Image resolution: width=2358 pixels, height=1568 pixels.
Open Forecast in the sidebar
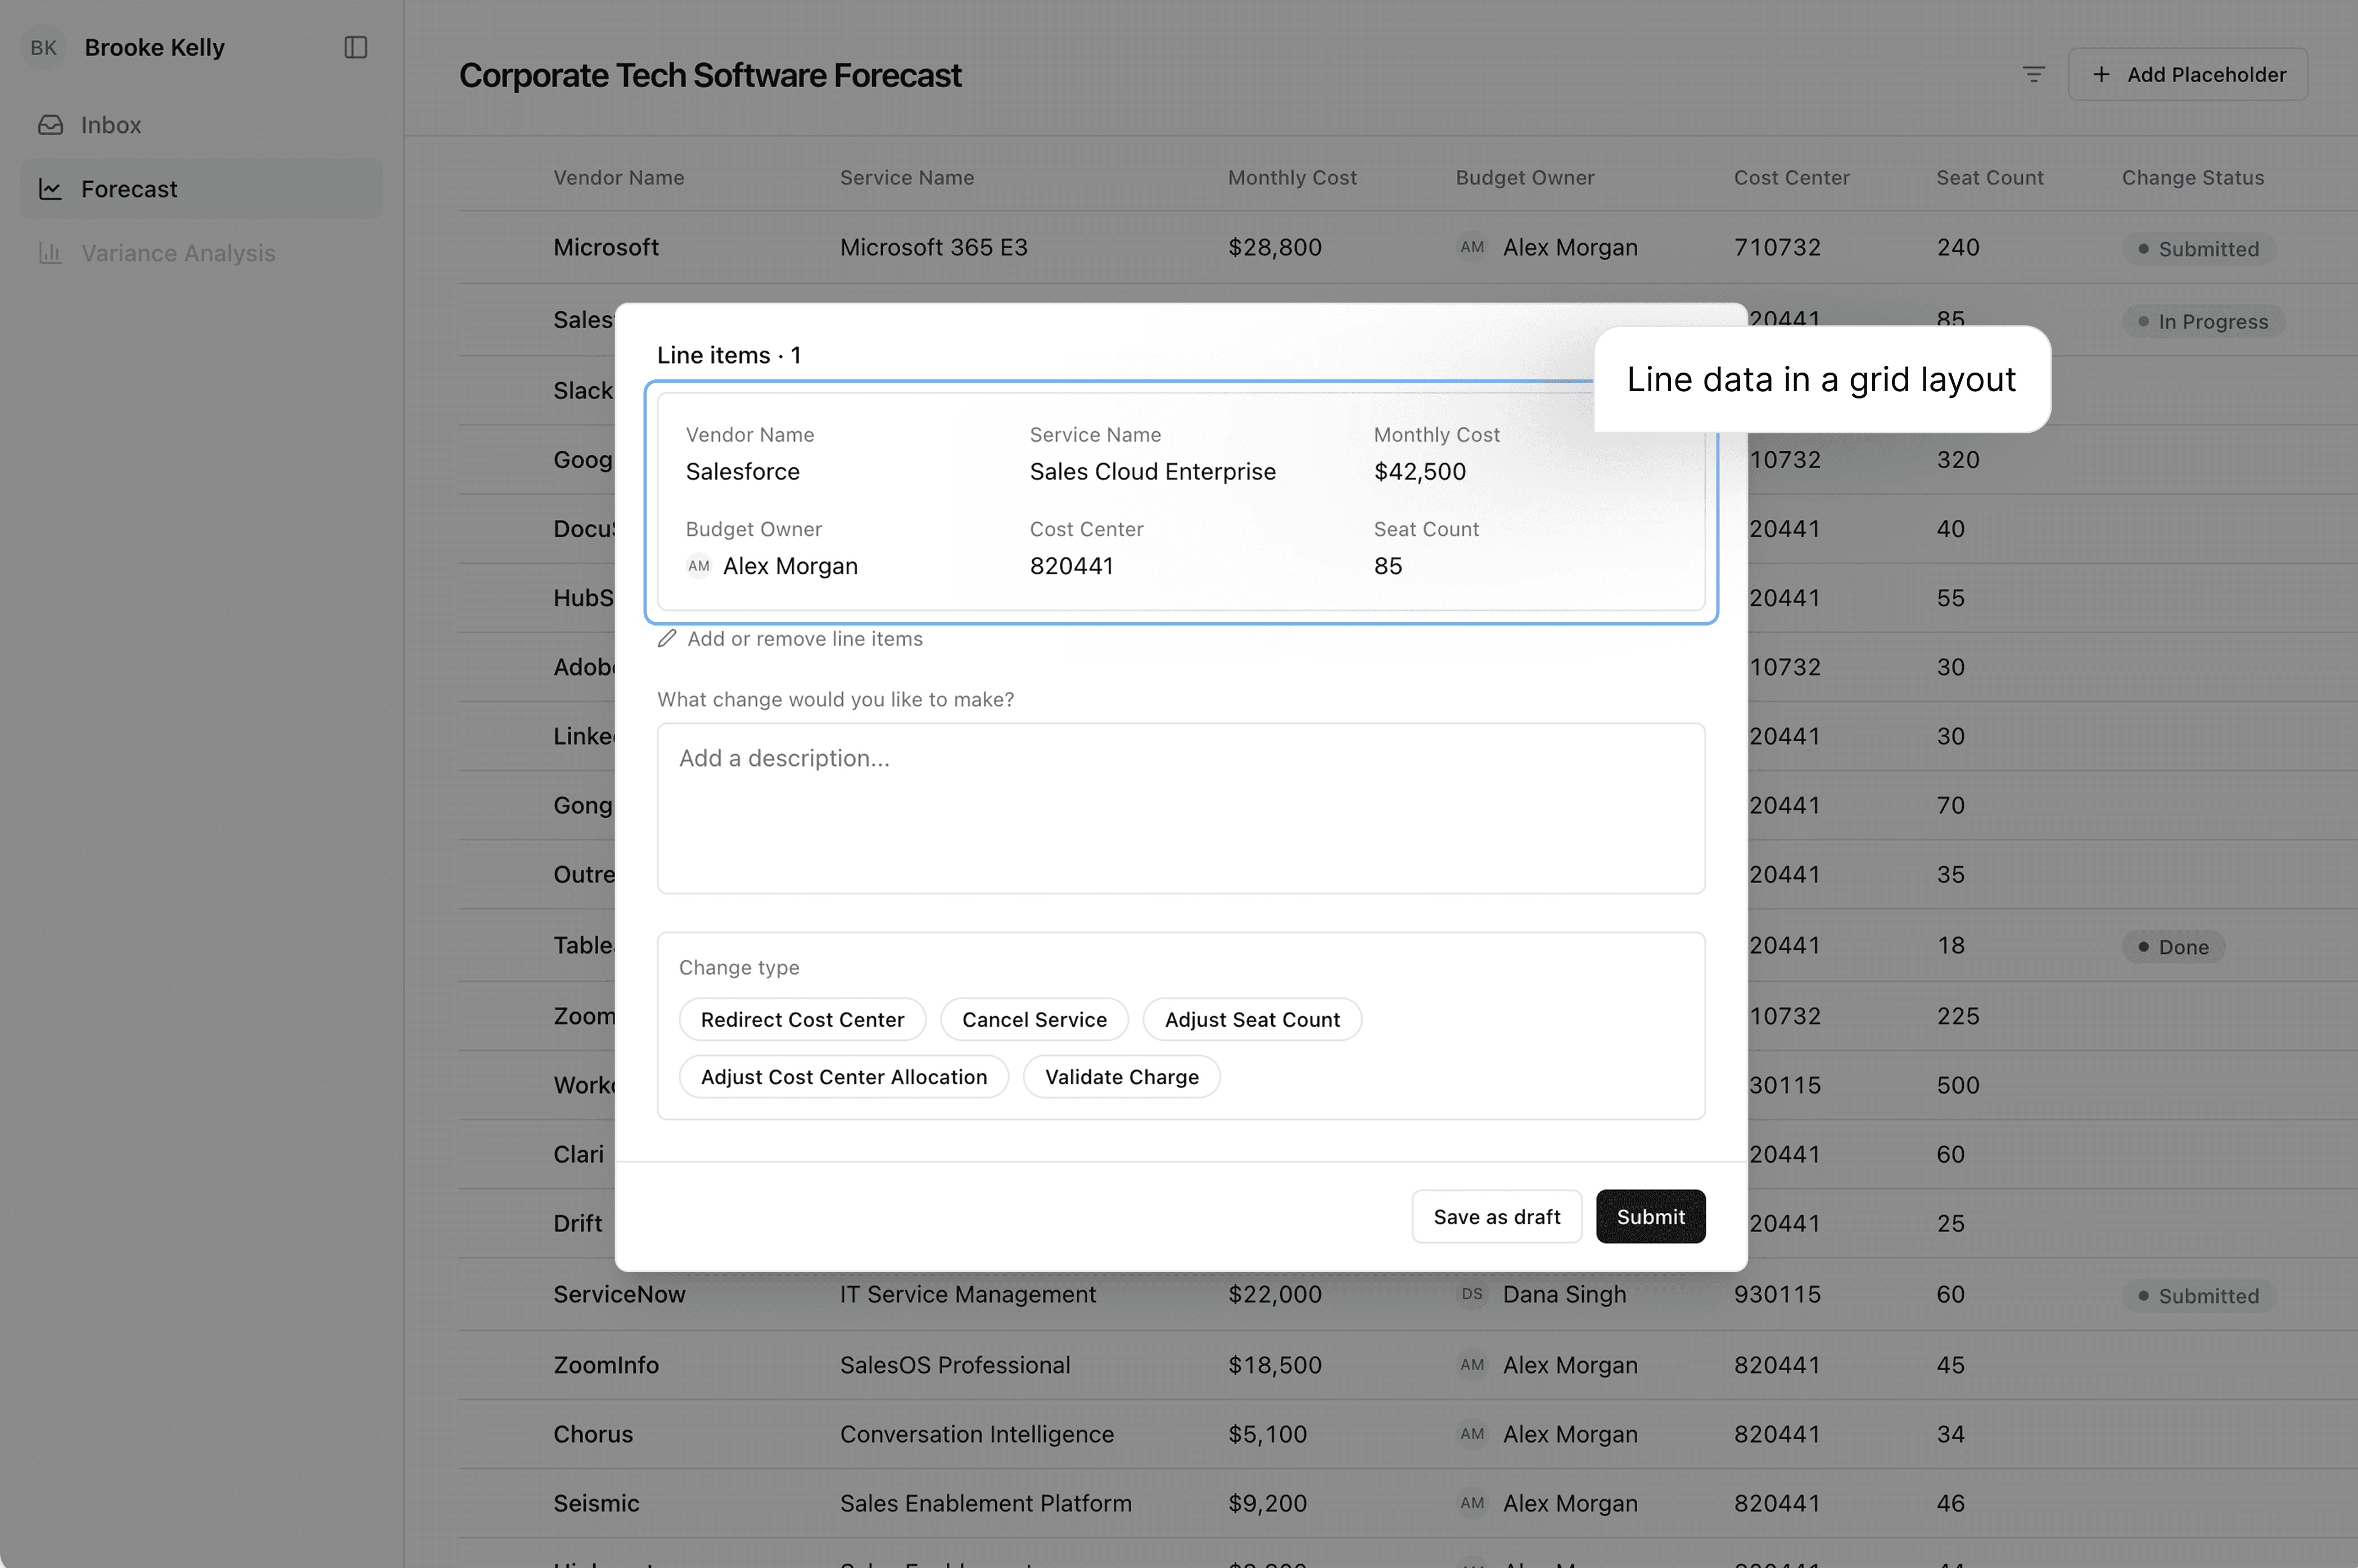(x=201, y=189)
